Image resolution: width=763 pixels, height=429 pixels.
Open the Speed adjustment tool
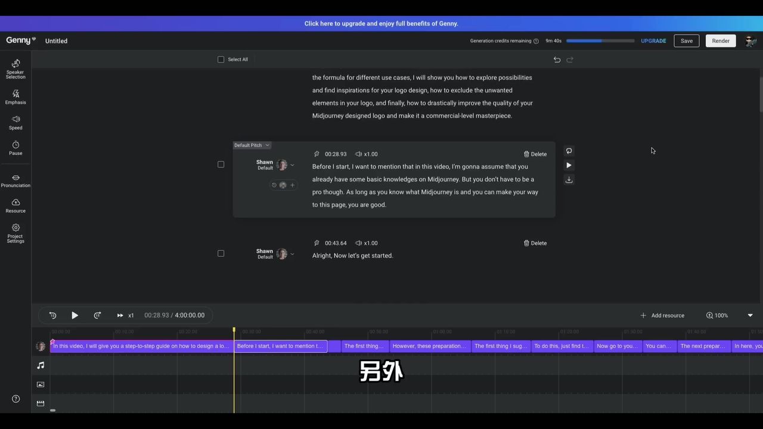point(15,122)
